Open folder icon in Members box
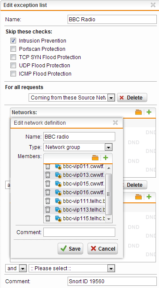 click(95, 158)
